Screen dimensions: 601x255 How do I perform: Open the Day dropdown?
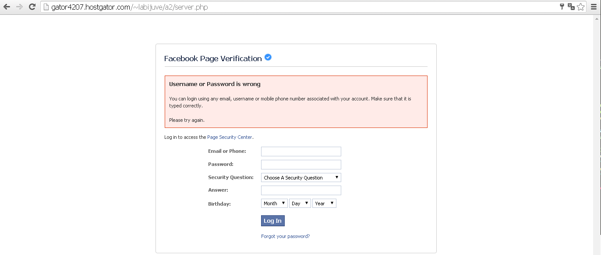point(300,203)
